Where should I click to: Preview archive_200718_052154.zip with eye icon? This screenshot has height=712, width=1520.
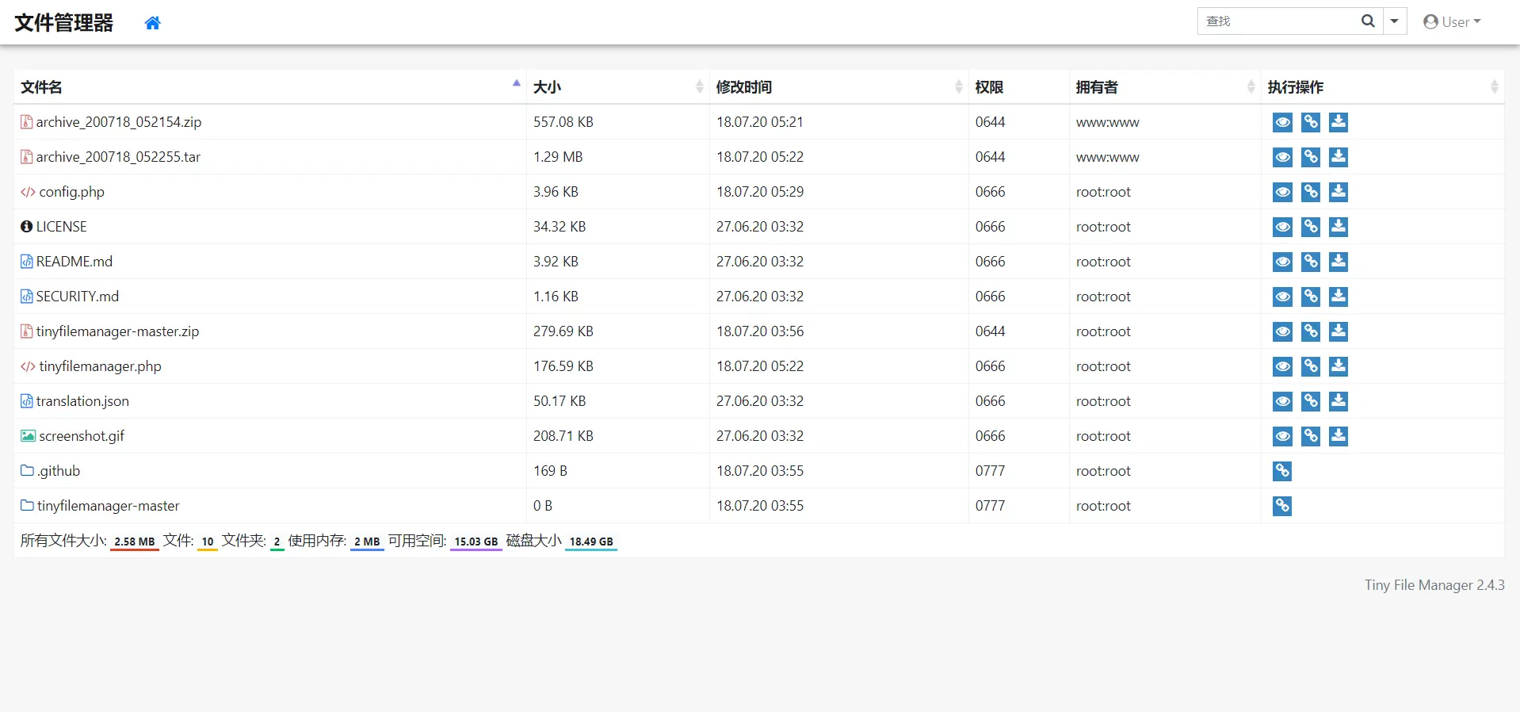pos(1283,122)
